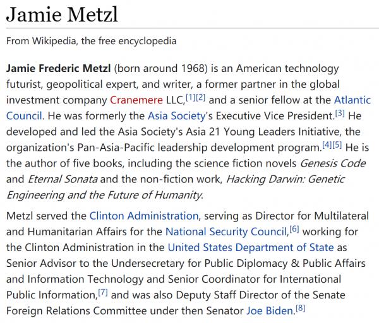Follow the Atlantic Council link
This screenshot has width=379, height=323.
click(351, 100)
